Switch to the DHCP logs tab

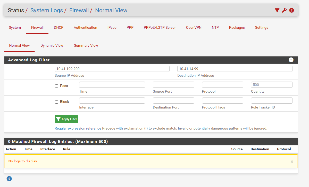coord(59,27)
